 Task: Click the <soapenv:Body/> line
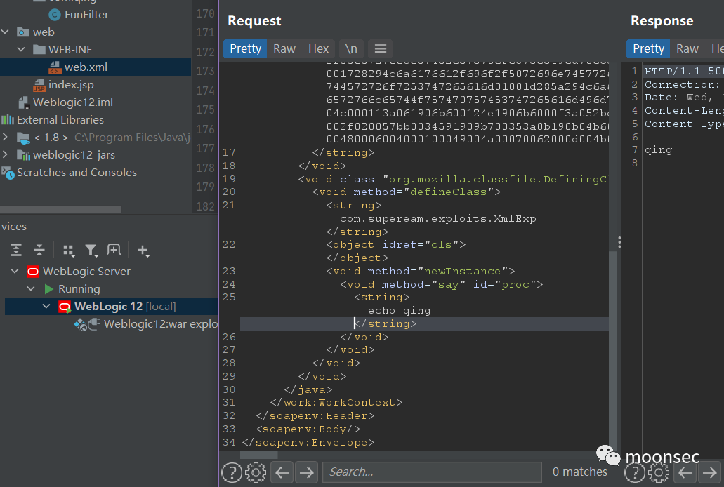[308, 429]
